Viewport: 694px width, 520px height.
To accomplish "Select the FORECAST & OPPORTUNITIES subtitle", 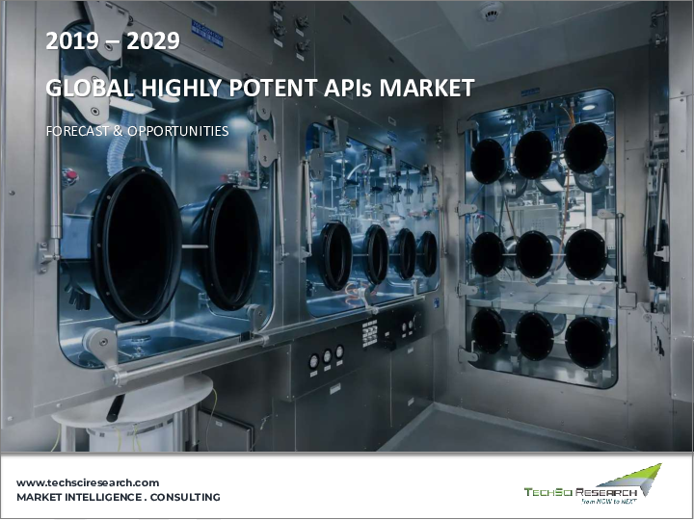I will click(137, 131).
